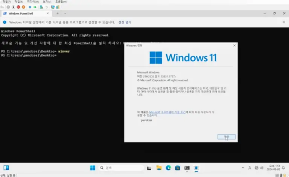Open the Microsoft 소프트웨어 사용 조건 link
The width and height of the screenshot is (289, 177).
click(167, 112)
